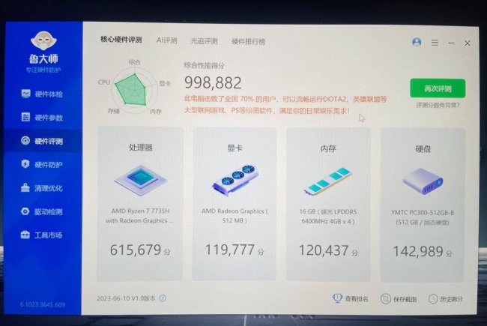Click the 清理优化 broom icon

pos(25,187)
